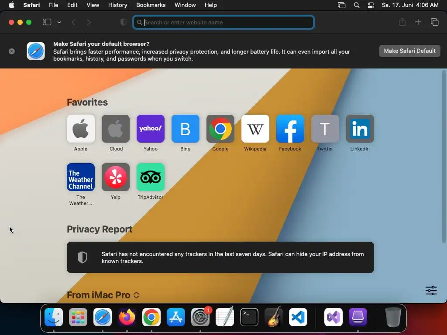This screenshot has height=335, width=447.
Task: Open the Twitter favorite
Action: [325, 129]
